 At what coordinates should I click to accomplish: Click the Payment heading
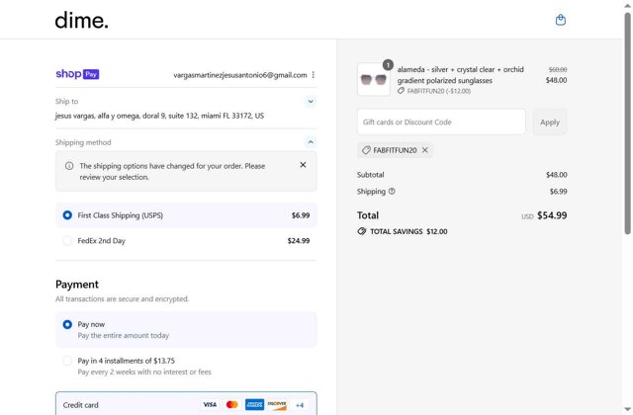pos(77,285)
